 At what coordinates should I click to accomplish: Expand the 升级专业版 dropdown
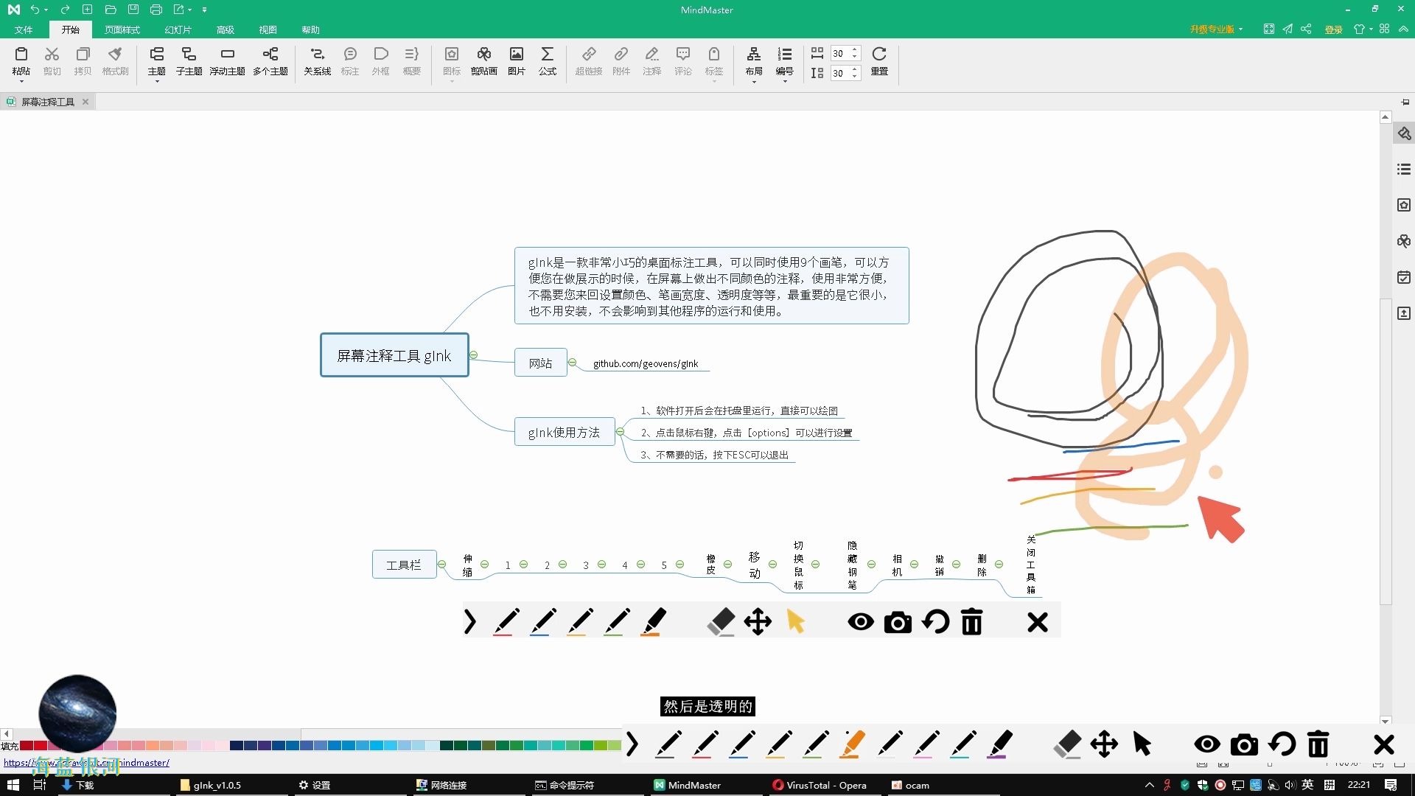pyautogui.click(x=1240, y=29)
